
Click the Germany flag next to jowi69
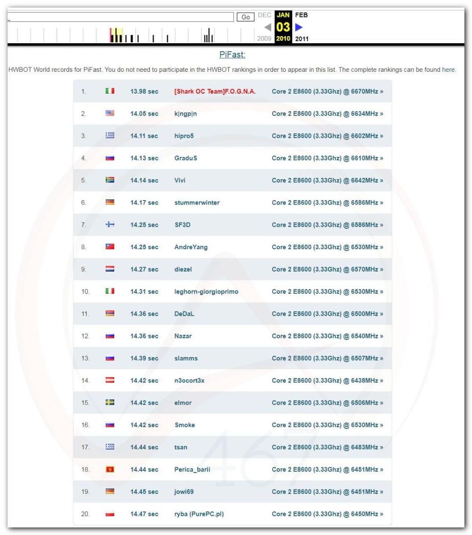(110, 491)
